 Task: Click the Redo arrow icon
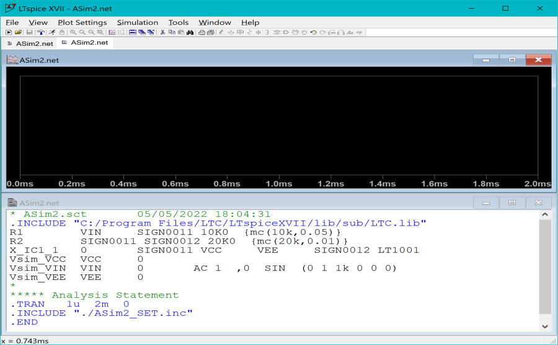pos(322,32)
